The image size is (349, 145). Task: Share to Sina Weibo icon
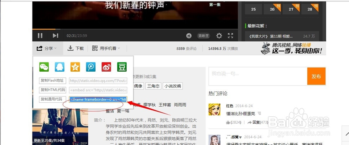coord(106,67)
